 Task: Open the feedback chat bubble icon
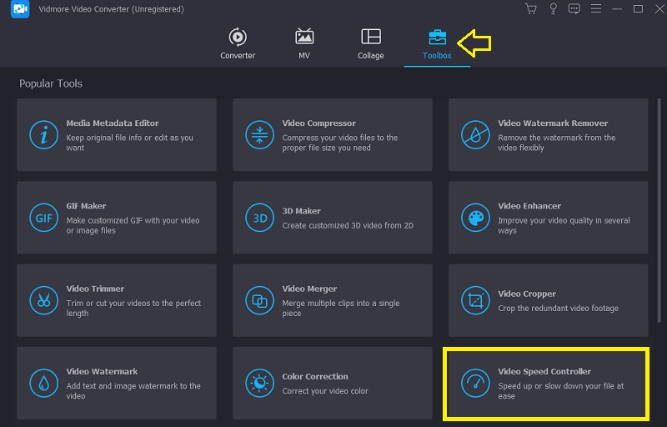[573, 9]
